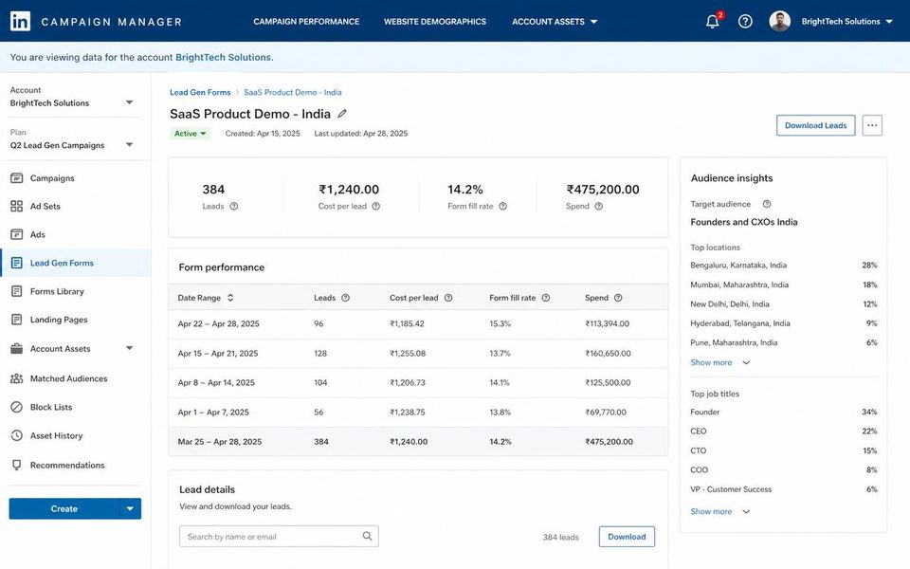The image size is (910, 569).
Task: Edit campaign name with pencil icon
Action: click(x=342, y=114)
